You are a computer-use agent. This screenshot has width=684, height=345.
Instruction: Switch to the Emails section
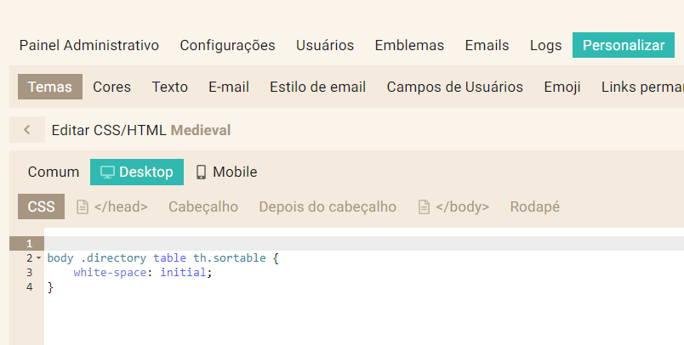487,45
